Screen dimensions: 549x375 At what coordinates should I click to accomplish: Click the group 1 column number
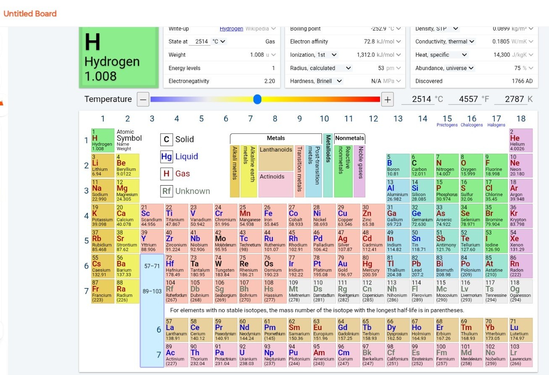(x=103, y=119)
